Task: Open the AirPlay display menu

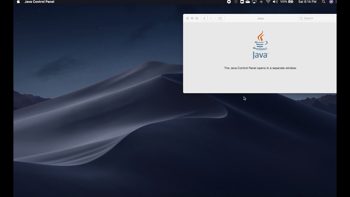Action: coord(254,2)
